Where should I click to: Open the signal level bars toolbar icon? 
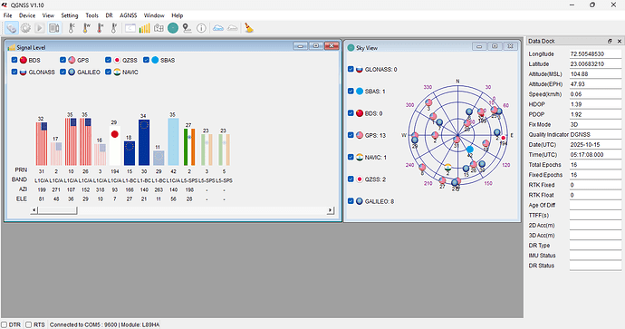pos(144,28)
